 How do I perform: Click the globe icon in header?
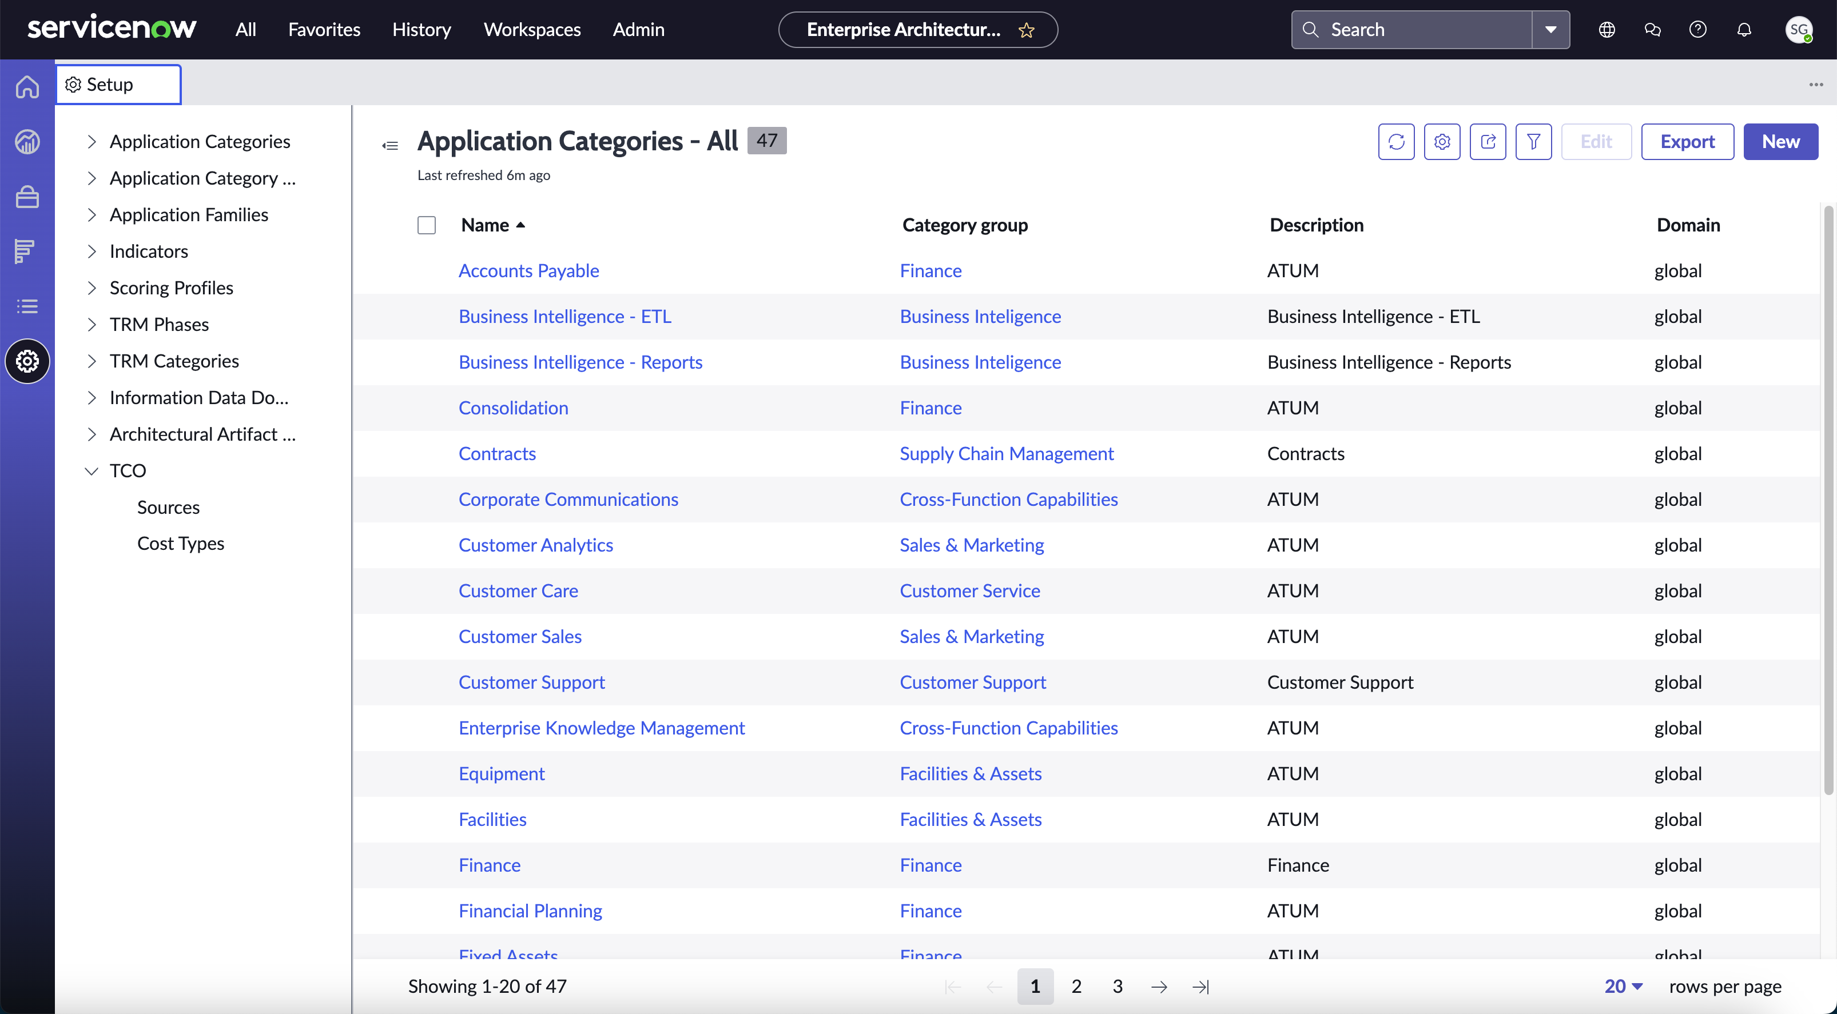pos(1606,30)
